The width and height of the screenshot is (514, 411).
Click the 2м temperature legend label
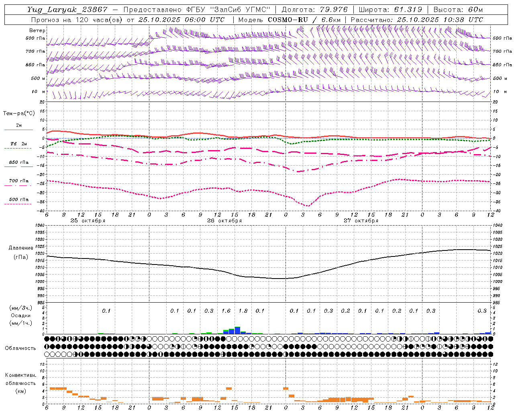[x=19, y=125]
